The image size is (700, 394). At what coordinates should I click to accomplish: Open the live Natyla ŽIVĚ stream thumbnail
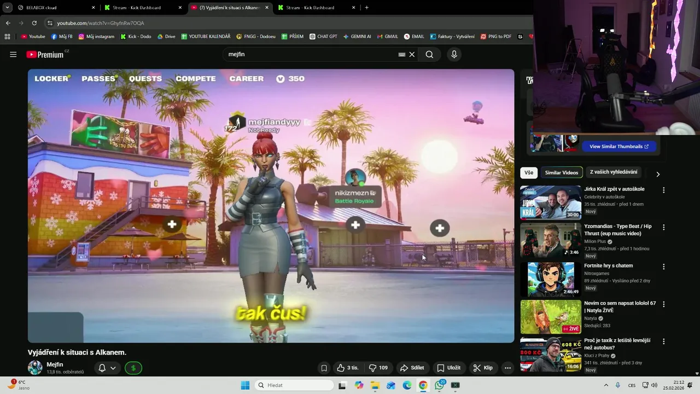[x=551, y=317]
